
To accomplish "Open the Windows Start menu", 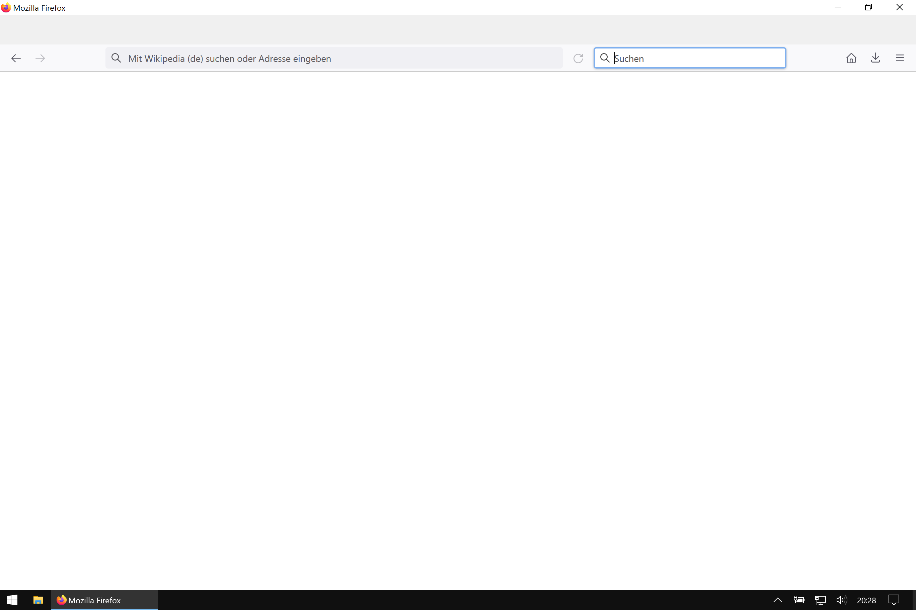I will [x=12, y=600].
